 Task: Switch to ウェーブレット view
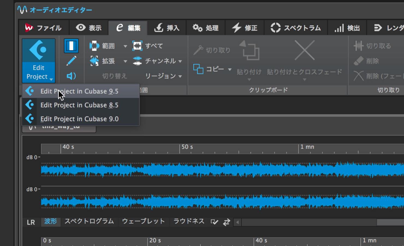click(x=143, y=221)
